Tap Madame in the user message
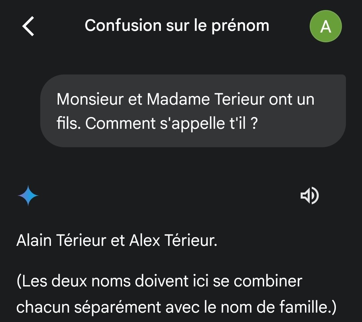This screenshot has height=322, width=362. coord(178,99)
